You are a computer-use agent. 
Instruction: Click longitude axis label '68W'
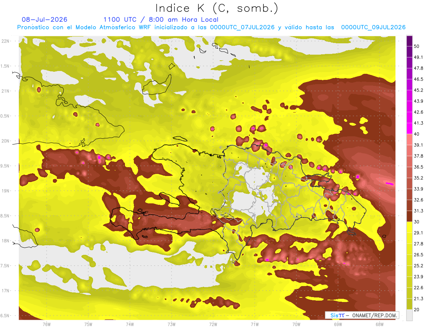(379, 324)
